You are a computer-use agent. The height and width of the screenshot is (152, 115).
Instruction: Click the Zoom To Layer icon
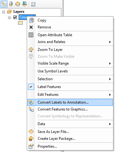[x=31, y=50]
